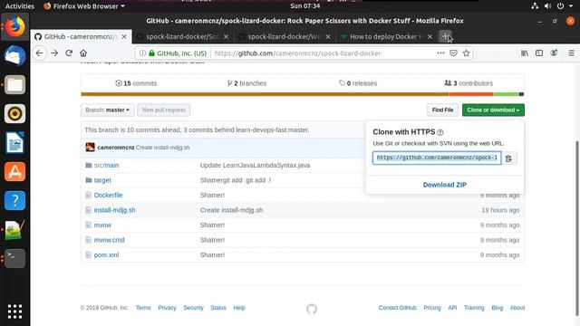Switch to the second spock-lizard-docker tab

pos(183,36)
